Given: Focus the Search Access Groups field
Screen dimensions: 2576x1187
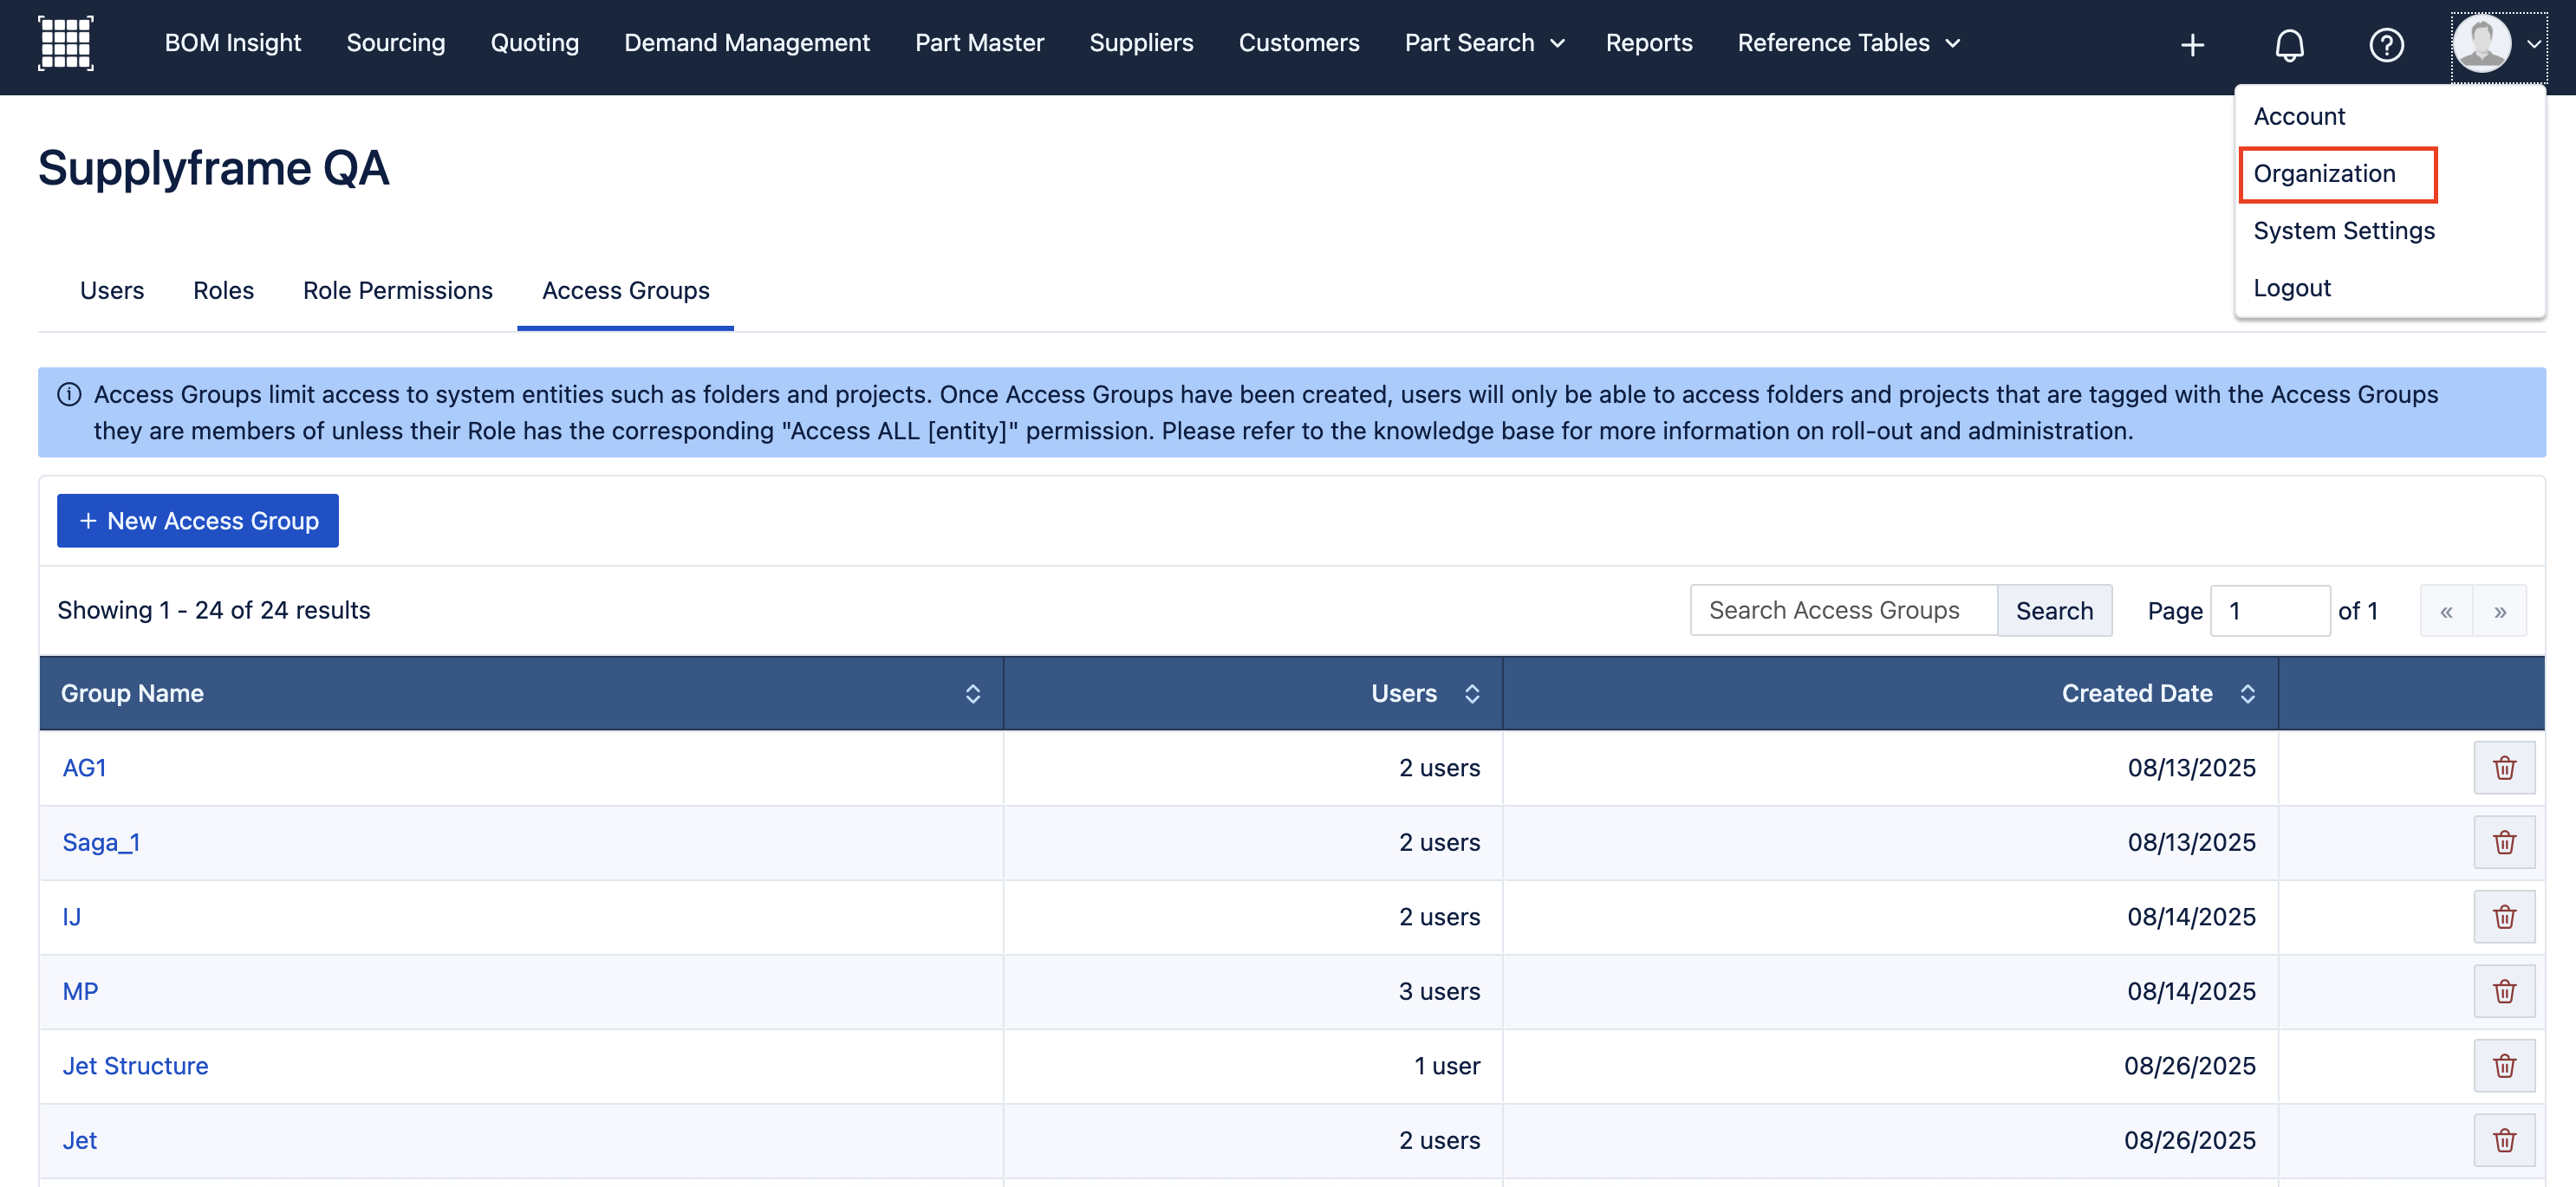Looking at the screenshot, I should tap(1843, 611).
